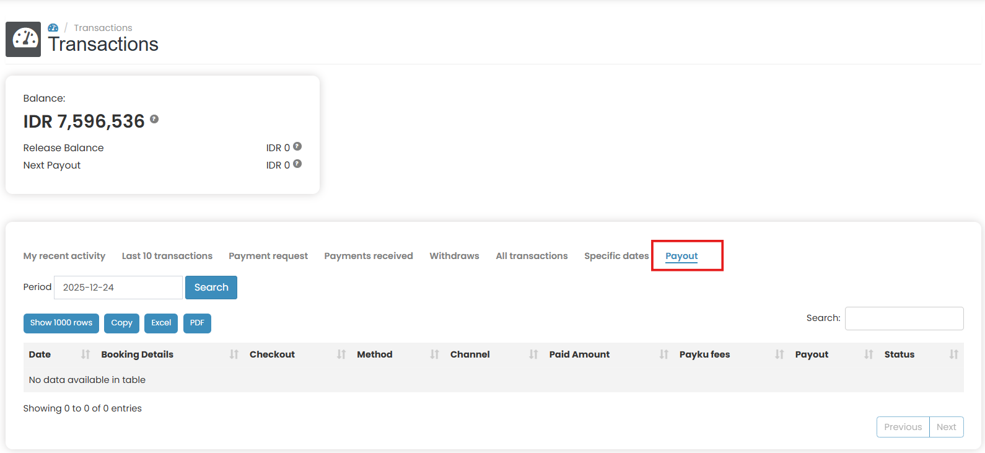Screen dimensions: 985x453
Task: Switch to Last 10 transactions tab
Action: [167, 256]
